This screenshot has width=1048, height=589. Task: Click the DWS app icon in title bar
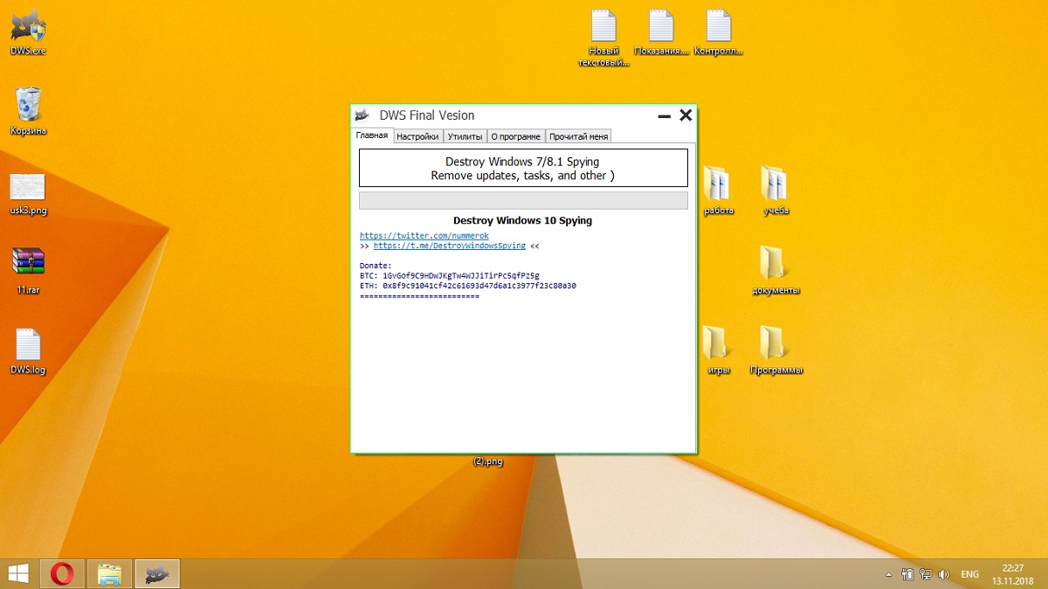tap(362, 115)
